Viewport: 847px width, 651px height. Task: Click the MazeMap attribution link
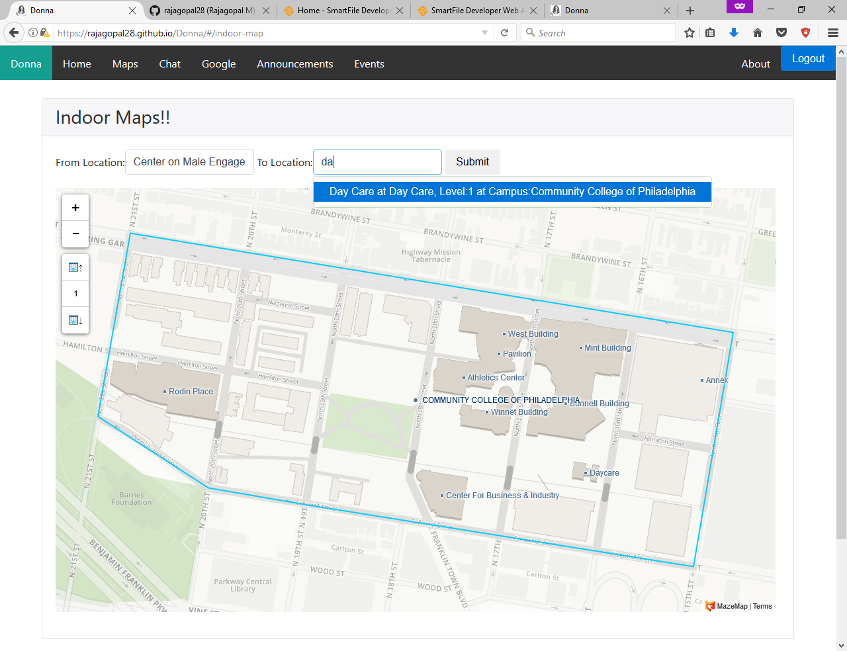[732, 606]
